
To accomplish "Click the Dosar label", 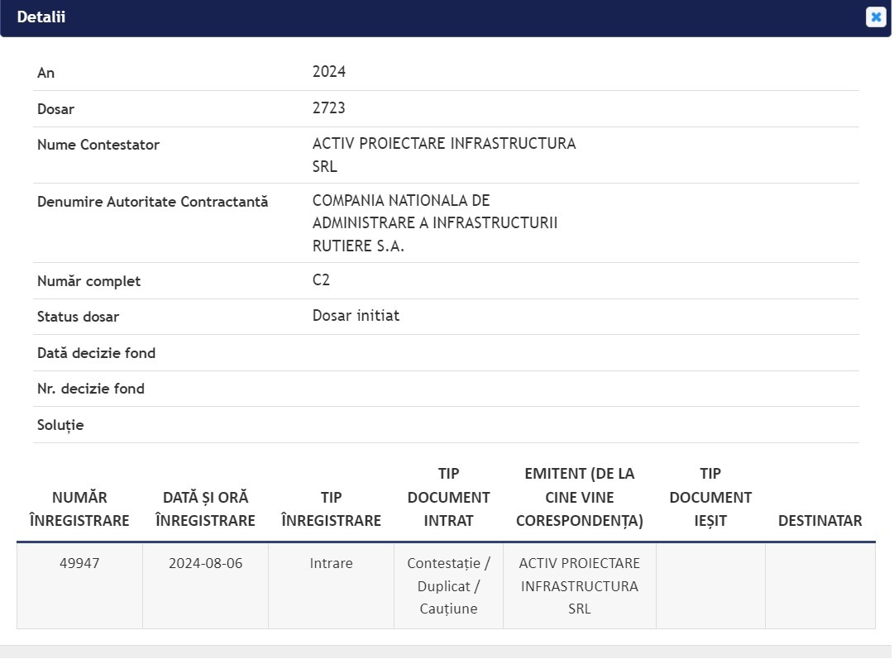I will point(55,109).
